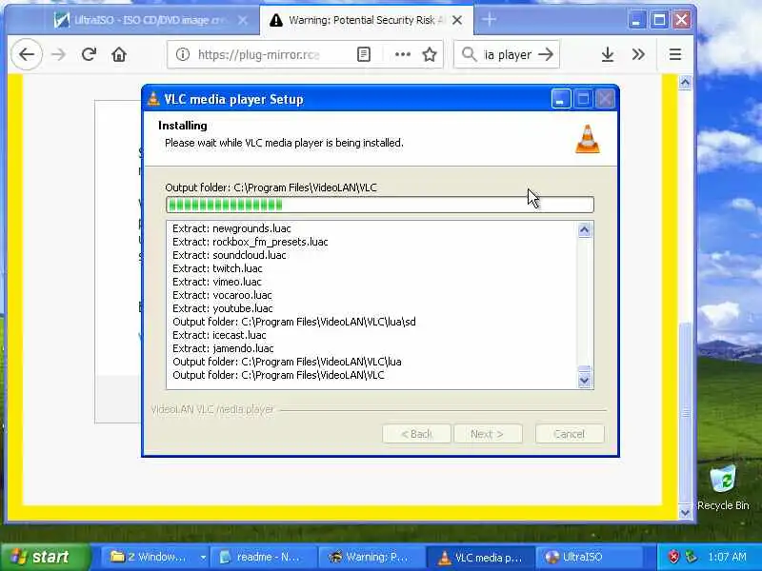762x571 pixels.
Task: Switch to readme Notepad taskbar button
Action: pos(264,557)
